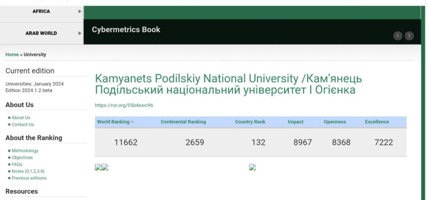Screen dimensions: 428x200
Task: Open the Contact Us link
Action: tap(23, 125)
